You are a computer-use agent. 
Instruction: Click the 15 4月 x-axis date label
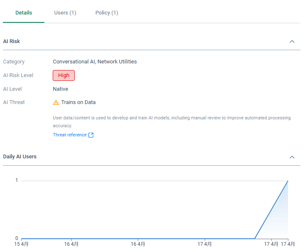coord(21,244)
